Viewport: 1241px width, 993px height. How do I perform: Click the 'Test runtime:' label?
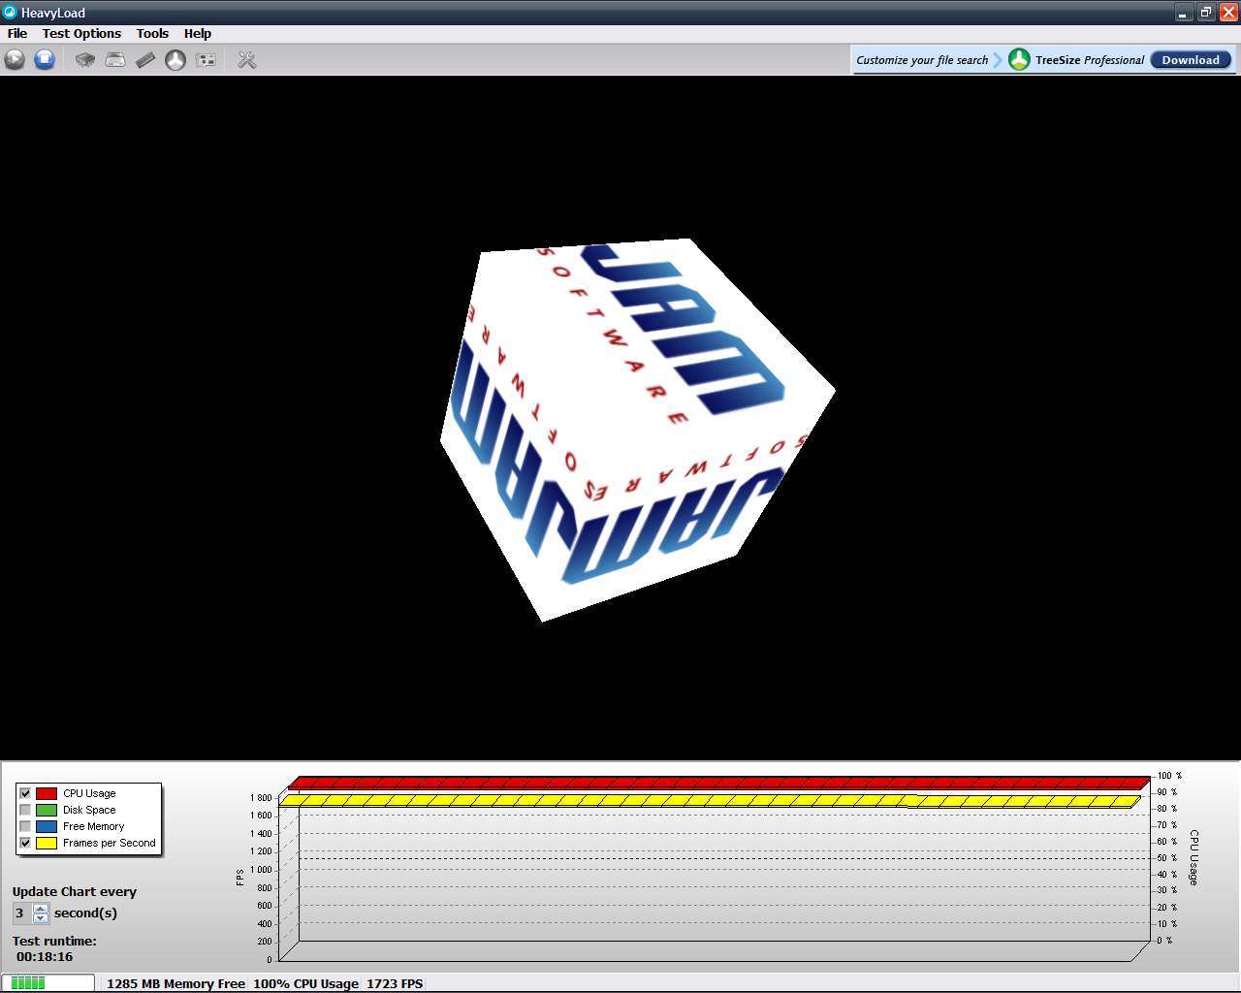pos(54,942)
